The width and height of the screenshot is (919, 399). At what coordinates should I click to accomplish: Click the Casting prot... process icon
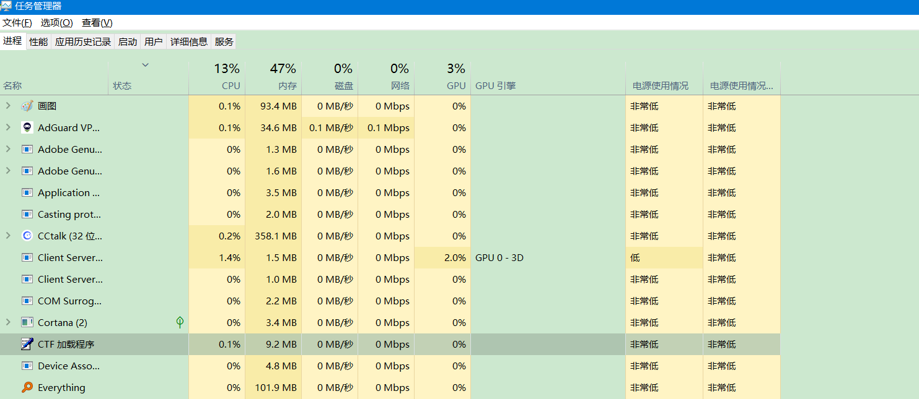[x=27, y=214]
